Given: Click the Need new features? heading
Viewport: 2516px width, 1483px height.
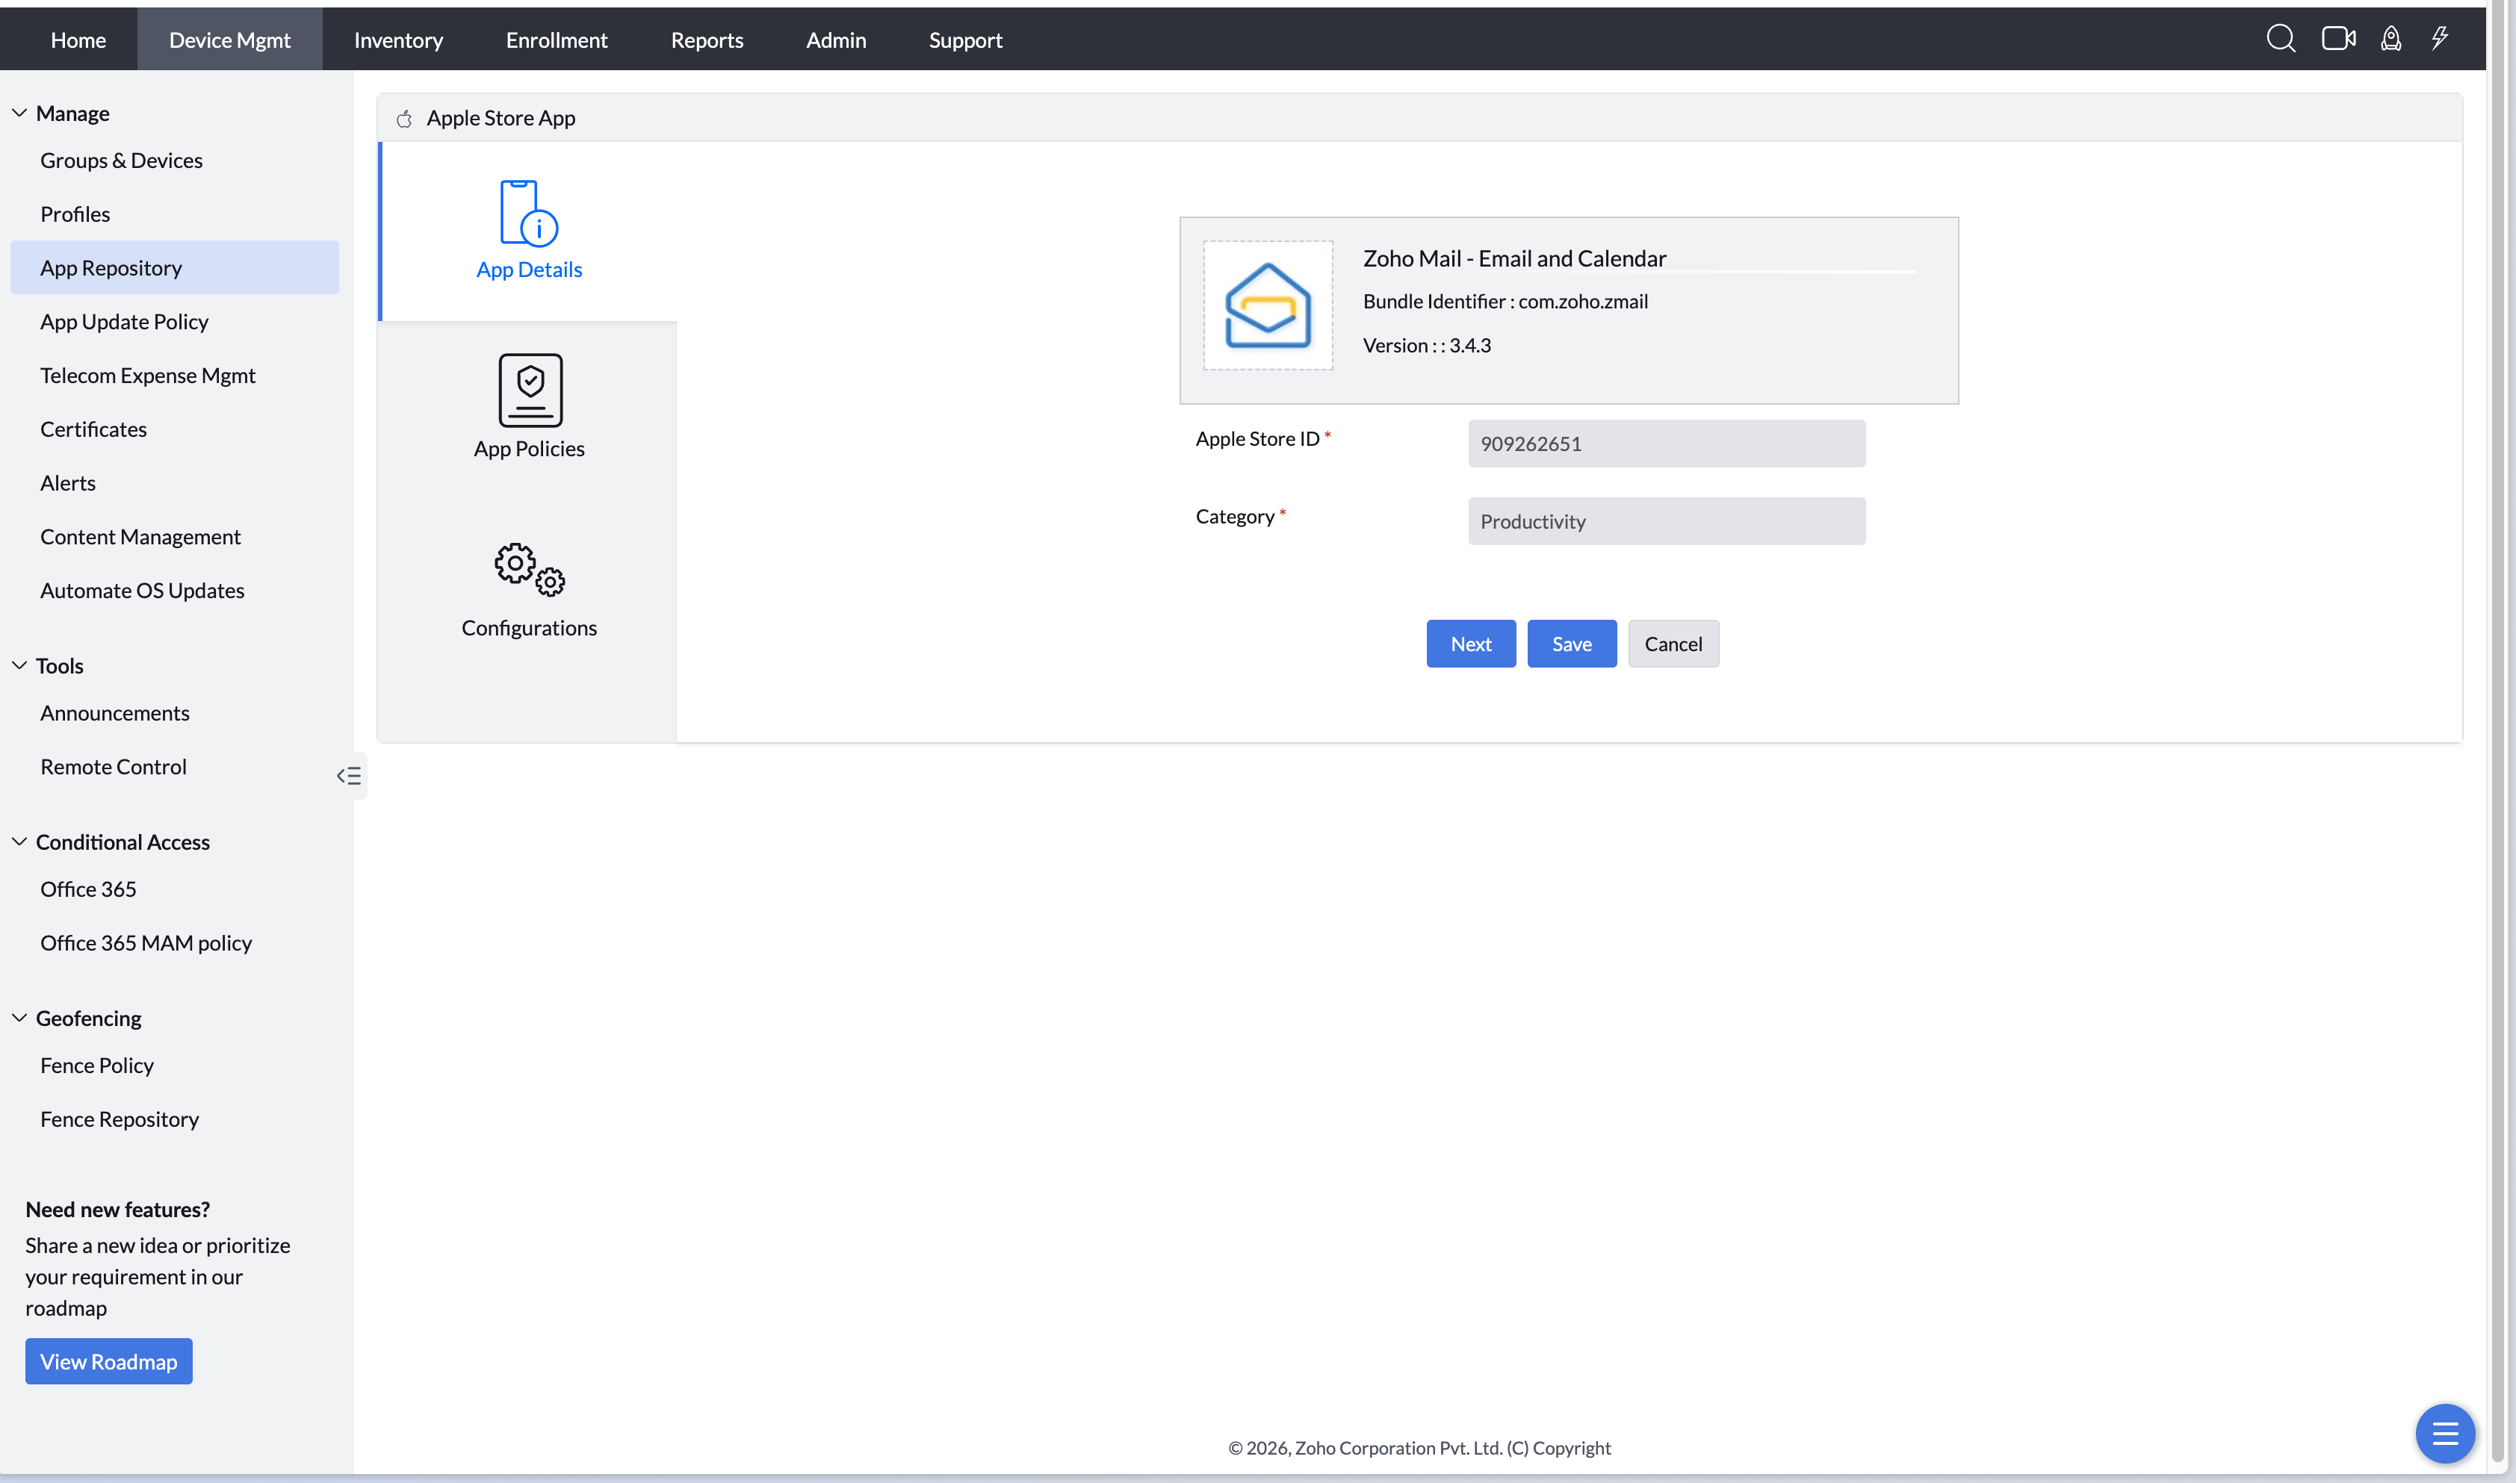Looking at the screenshot, I should (x=117, y=1209).
